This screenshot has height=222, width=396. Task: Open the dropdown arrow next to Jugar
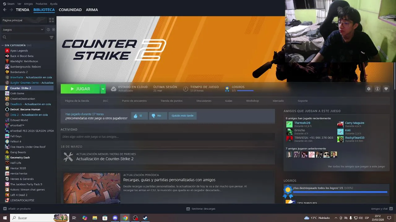(103, 89)
